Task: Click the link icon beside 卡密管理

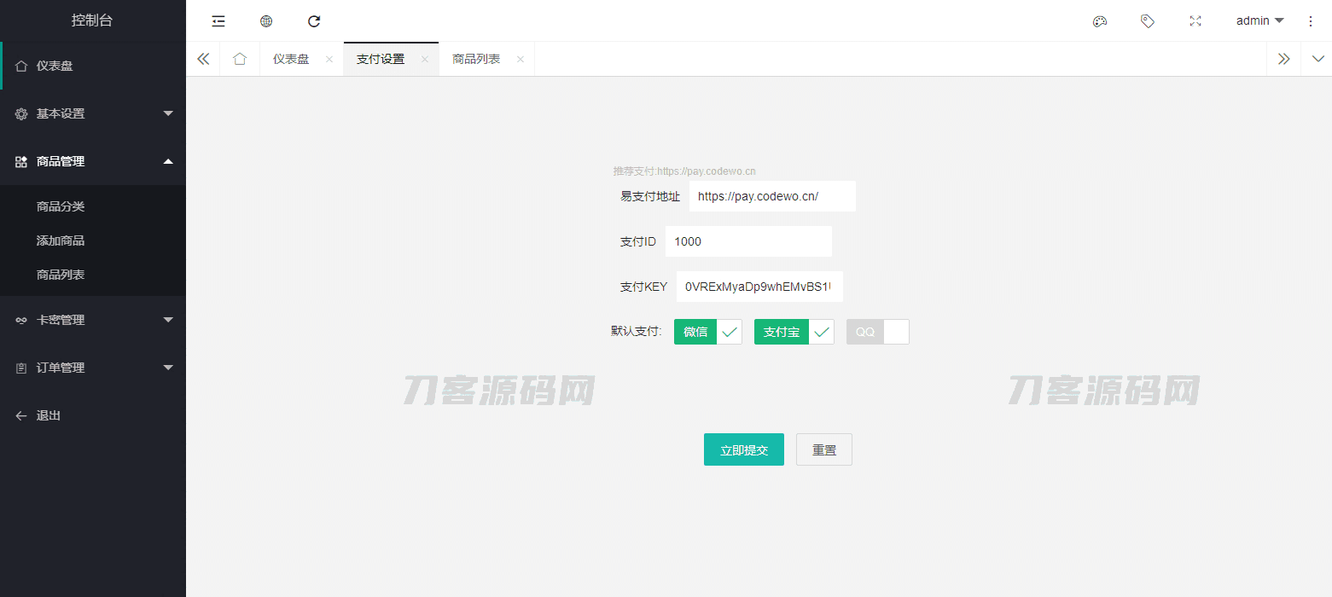Action: pyautogui.click(x=21, y=320)
